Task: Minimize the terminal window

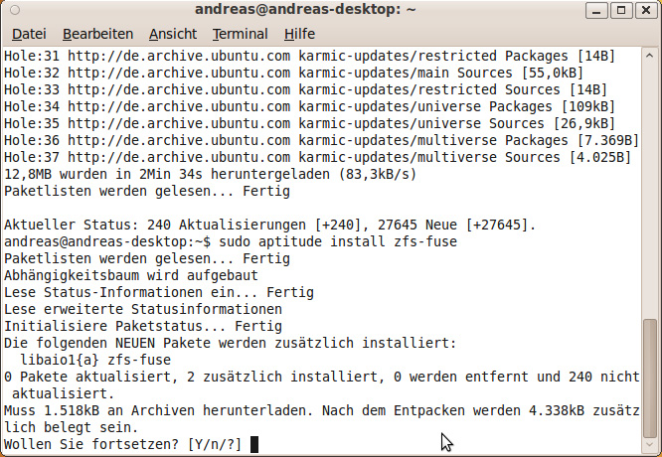Action: tap(596, 10)
